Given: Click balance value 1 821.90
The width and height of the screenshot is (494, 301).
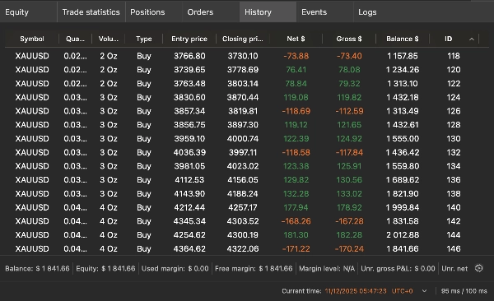Looking at the screenshot, I should (x=403, y=193).
